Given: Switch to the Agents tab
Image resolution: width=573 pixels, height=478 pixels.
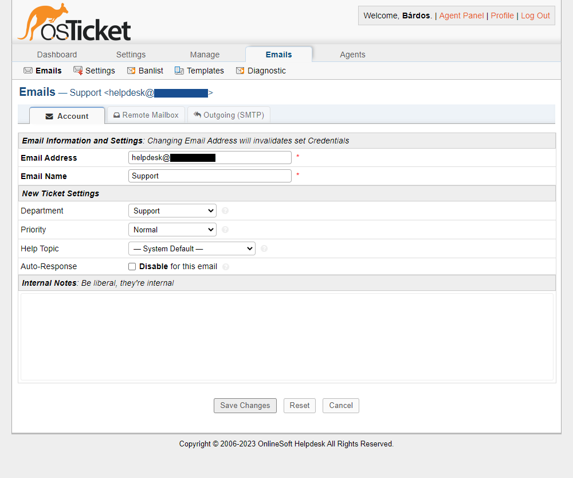Looking at the screenshot, I should pos(352,54).
